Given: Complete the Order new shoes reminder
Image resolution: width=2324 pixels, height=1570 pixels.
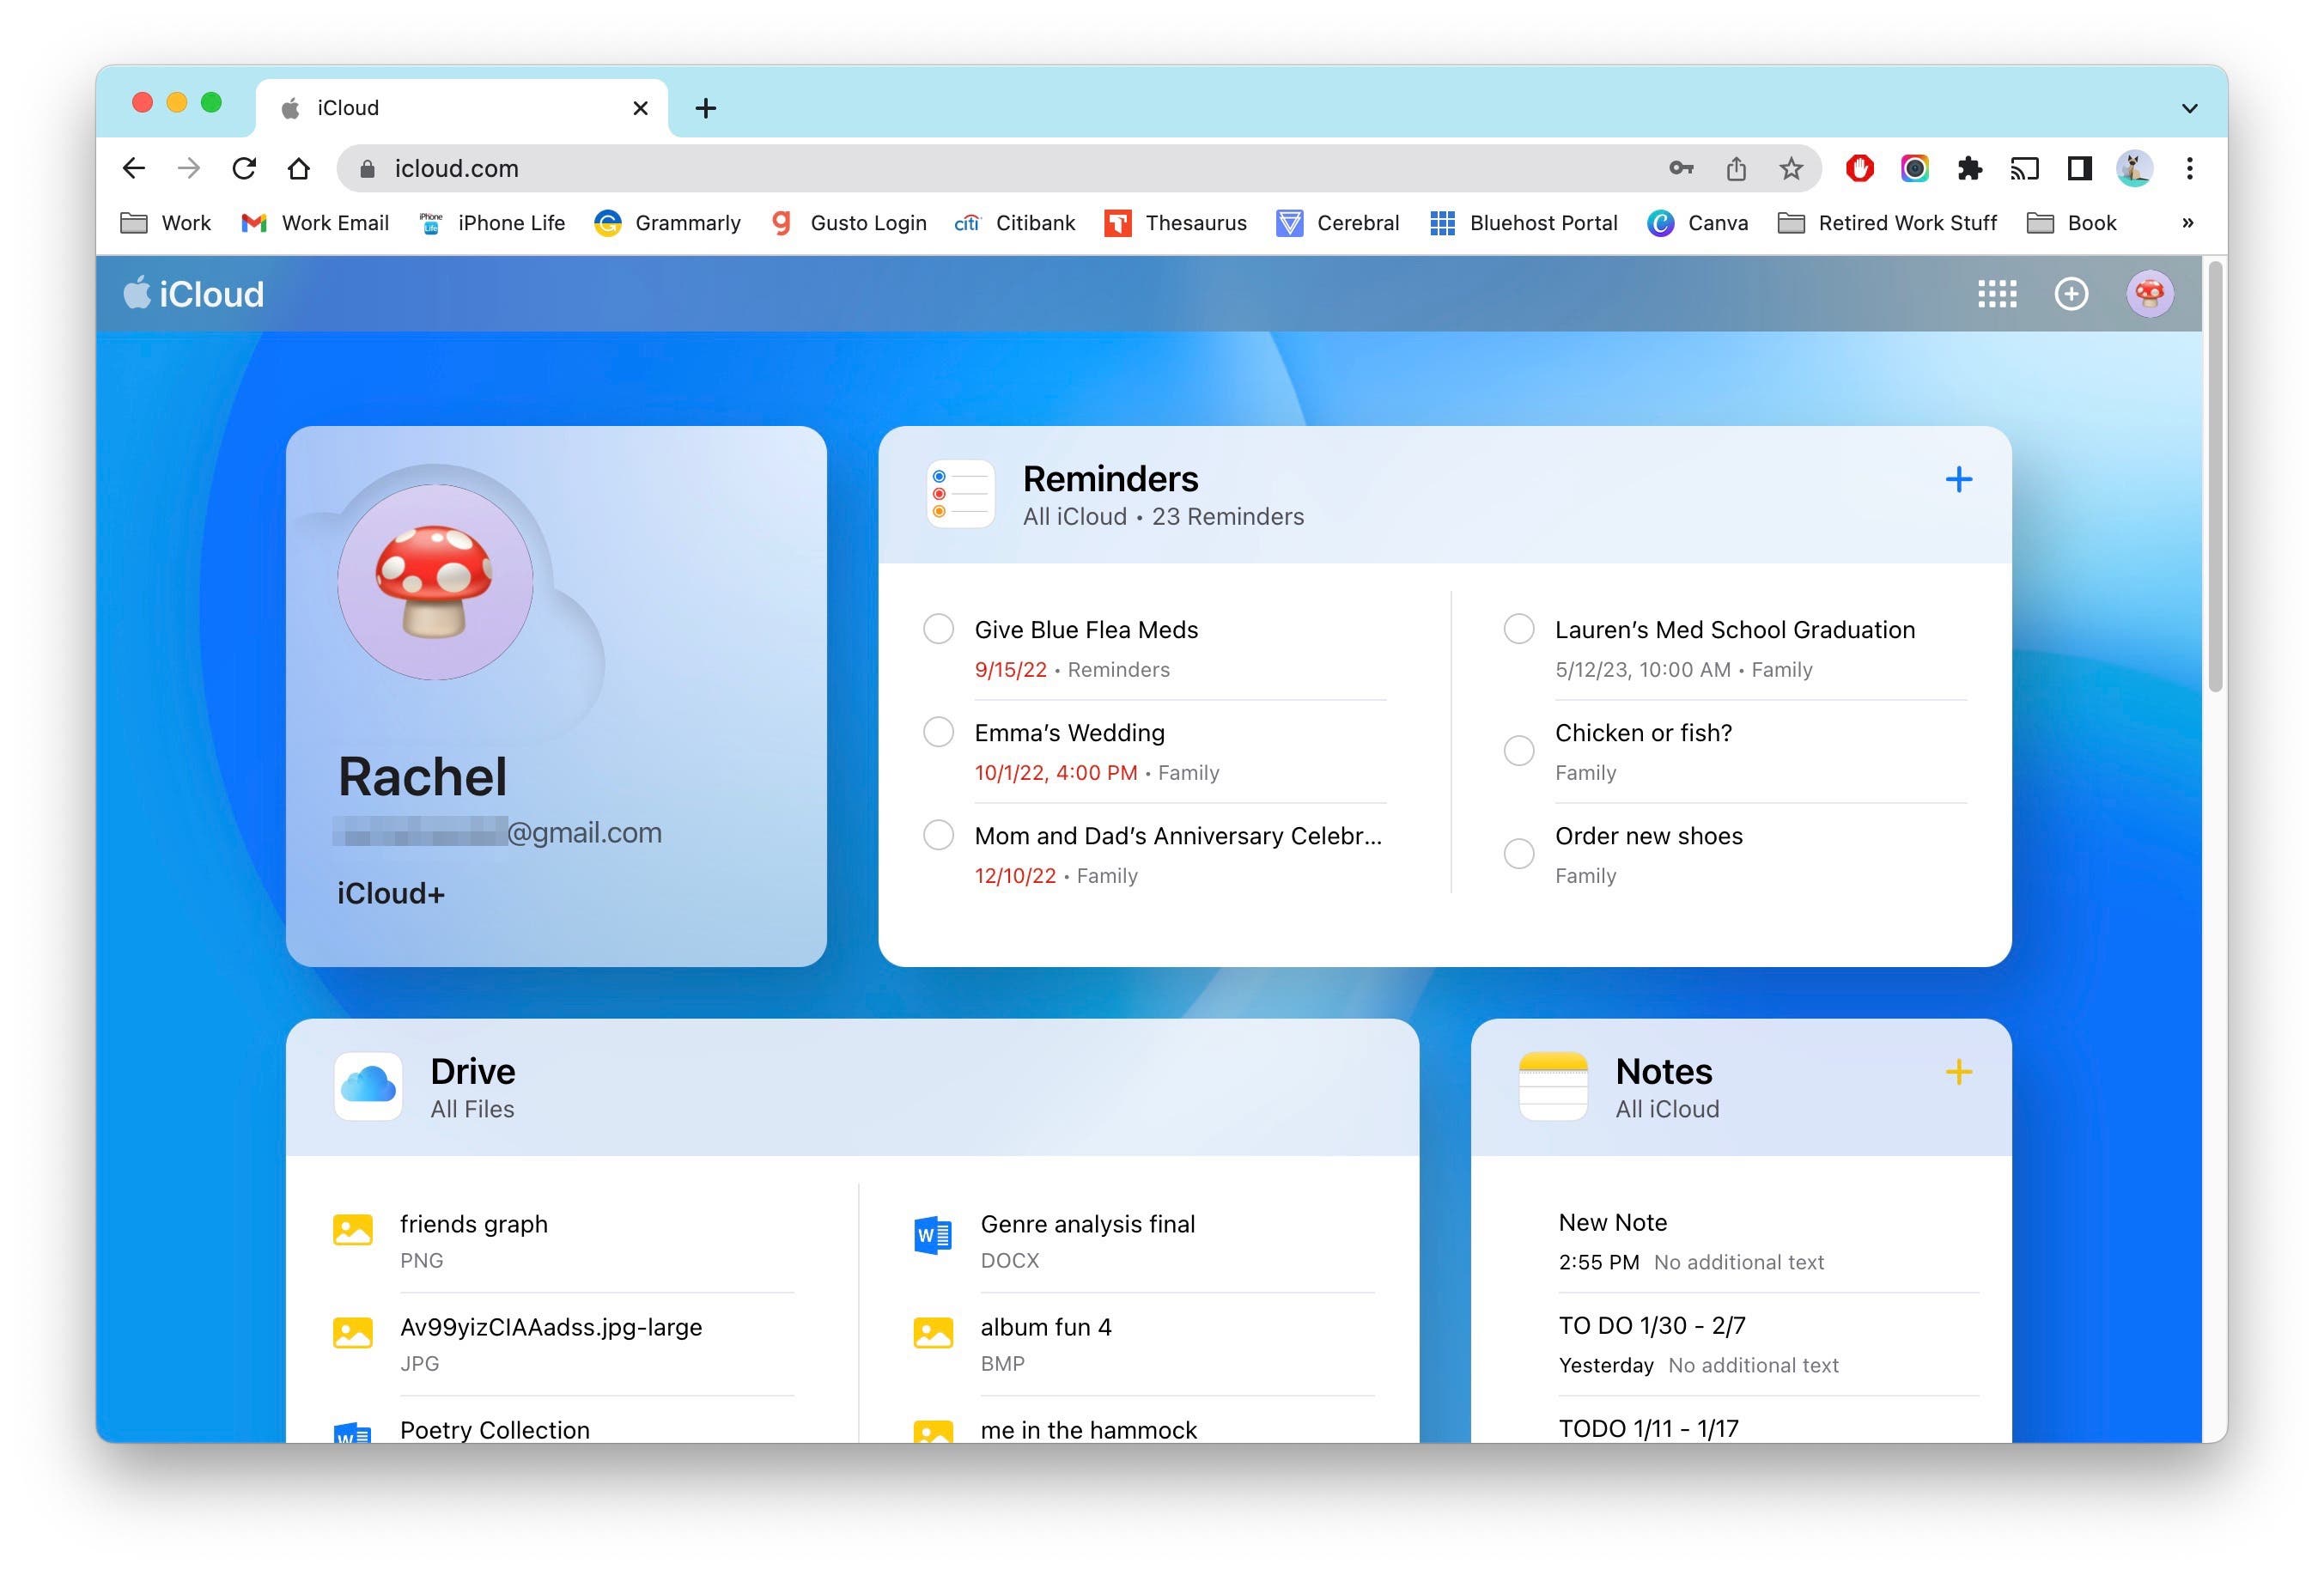Looking at the screenshot, I should pyautogui.click(x=1519, y=853).
